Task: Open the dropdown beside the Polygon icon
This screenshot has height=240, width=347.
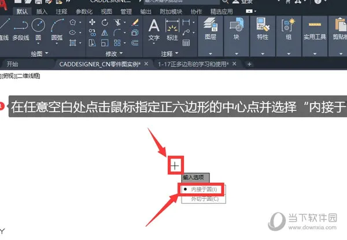Action: pyautogui.click(x=80, y=23)
